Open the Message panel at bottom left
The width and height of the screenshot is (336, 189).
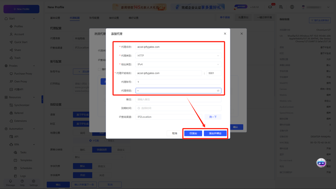[10, 182]
